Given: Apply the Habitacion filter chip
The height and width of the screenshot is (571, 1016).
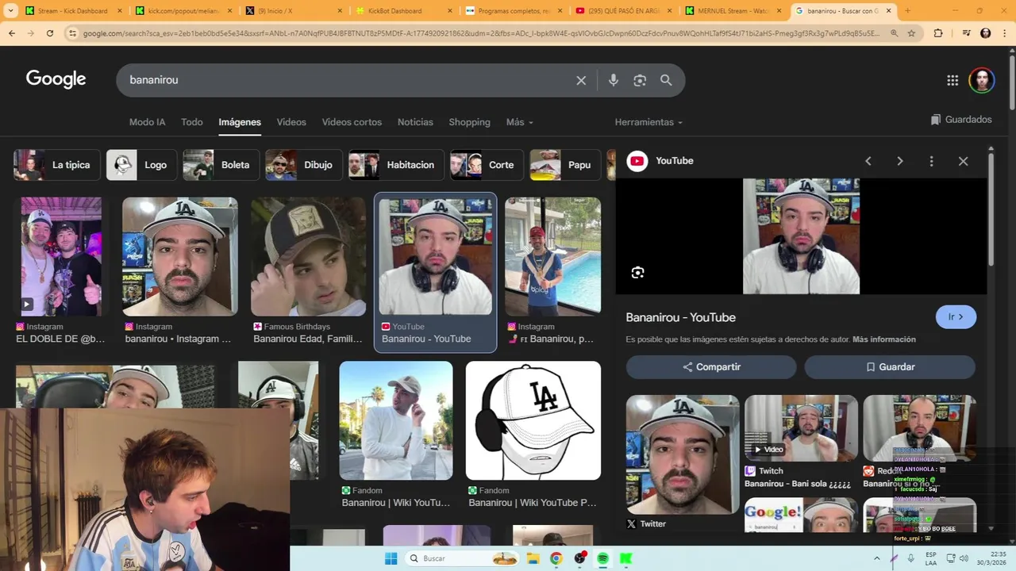Looking at the screenshot, I should [x=396, y=165].
